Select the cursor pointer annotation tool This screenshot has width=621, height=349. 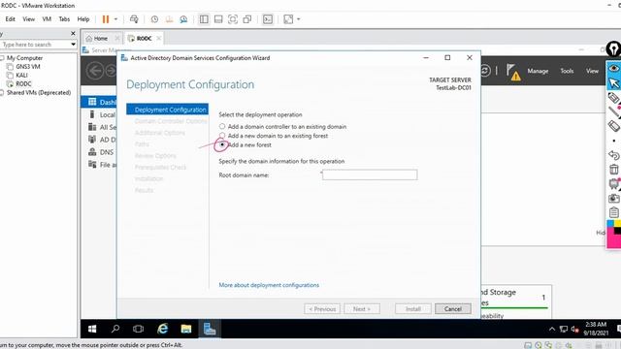[614, 83]
